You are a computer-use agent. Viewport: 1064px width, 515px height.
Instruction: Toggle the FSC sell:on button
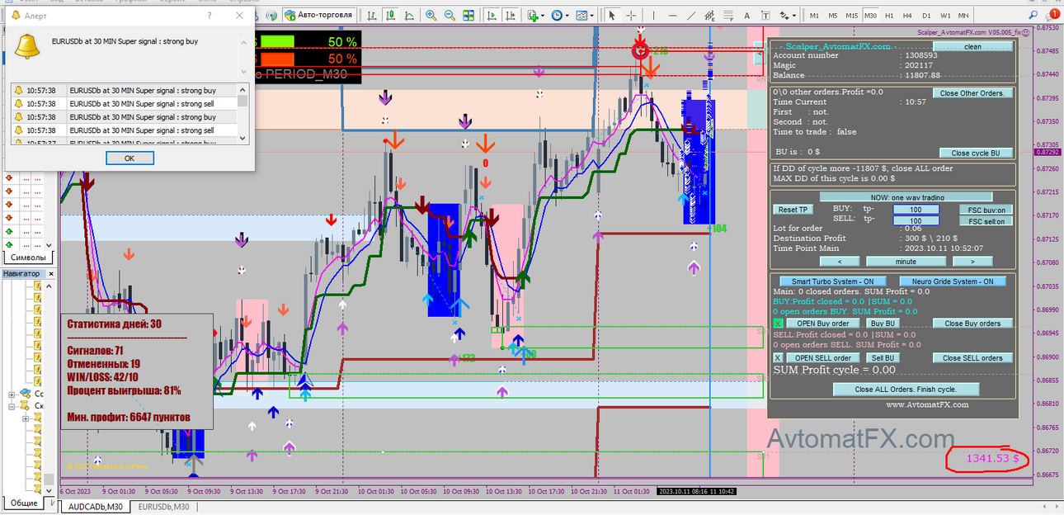986,221
